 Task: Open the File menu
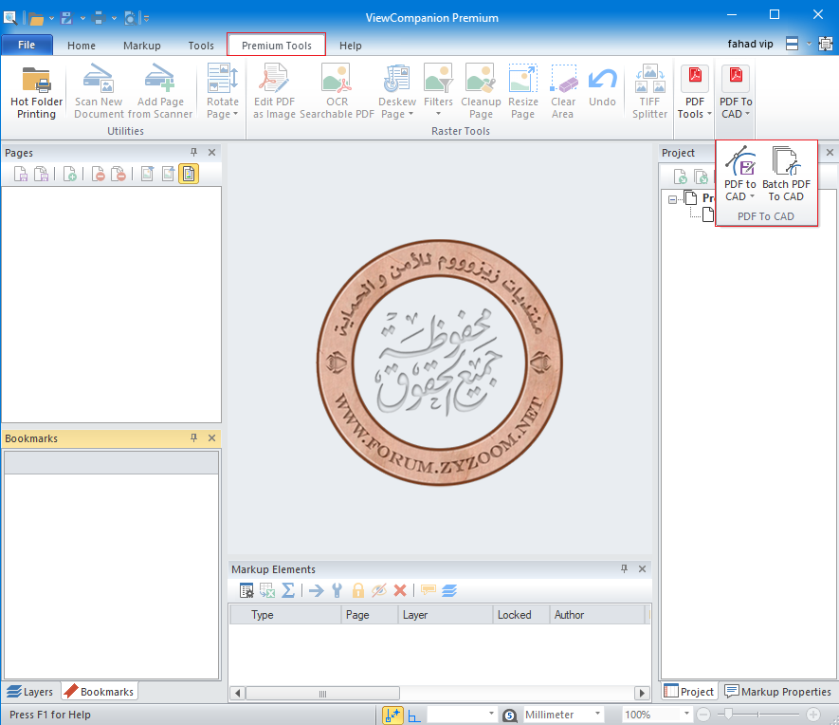[x=27, y=45]
